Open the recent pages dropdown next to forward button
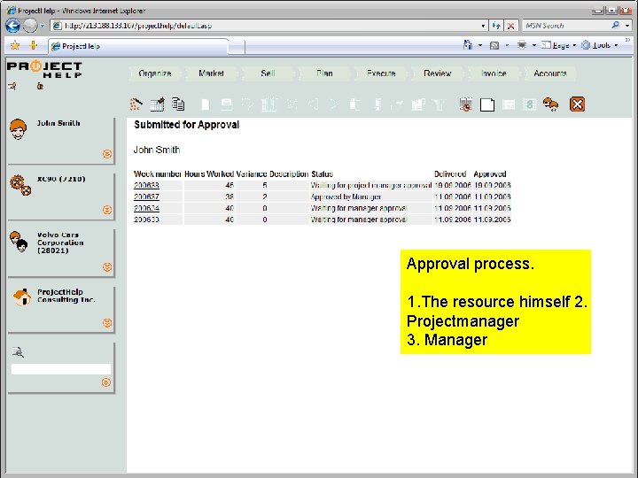The height and width of the screenshot is (478, 638). (x=42, y=26)
